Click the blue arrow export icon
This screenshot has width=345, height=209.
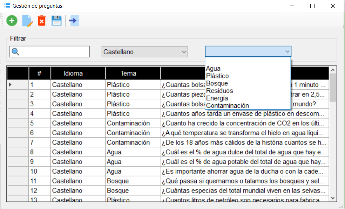73,21
